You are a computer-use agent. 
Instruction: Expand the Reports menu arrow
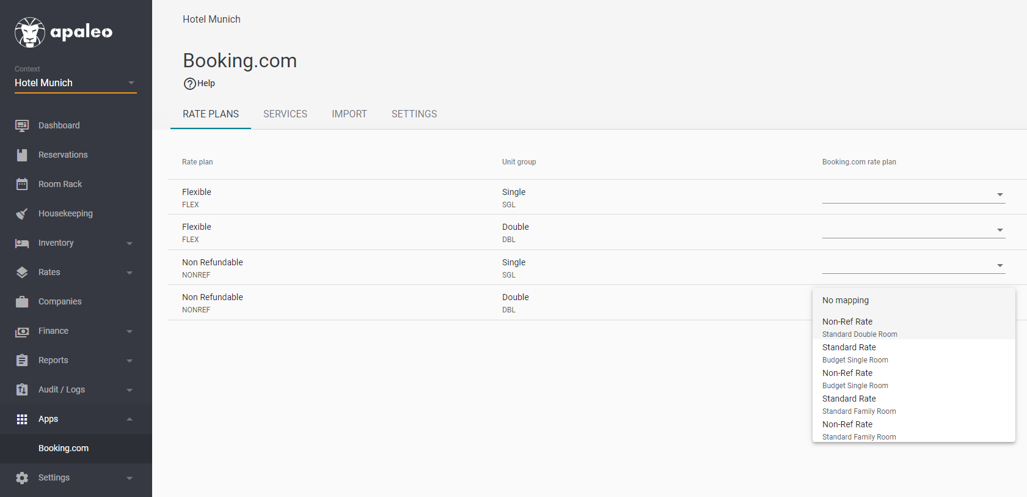pyautogui.click(x=130, y=361)
